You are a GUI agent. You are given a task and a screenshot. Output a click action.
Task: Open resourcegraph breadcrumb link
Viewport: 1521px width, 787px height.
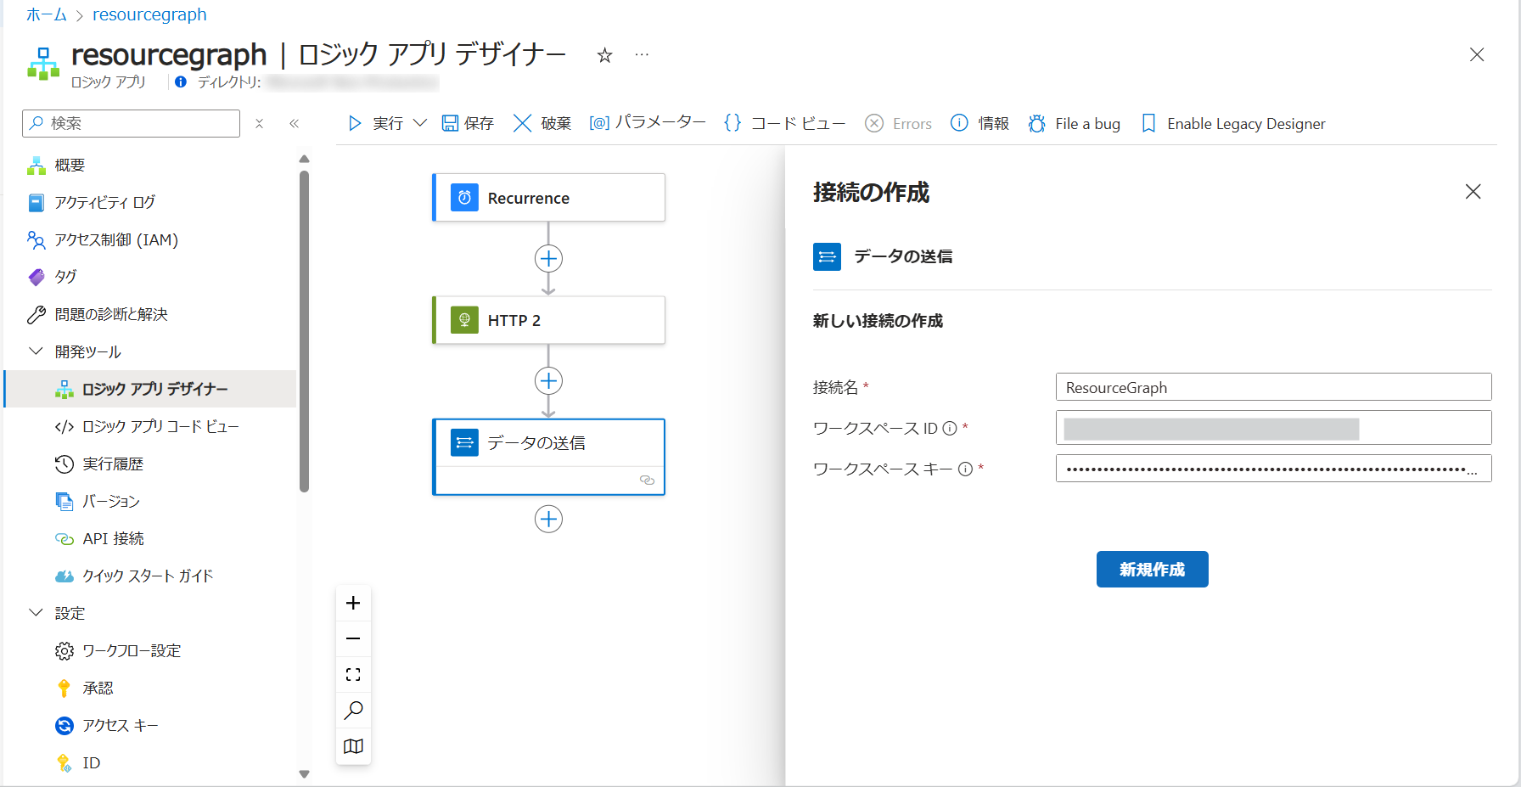[149, 14]
